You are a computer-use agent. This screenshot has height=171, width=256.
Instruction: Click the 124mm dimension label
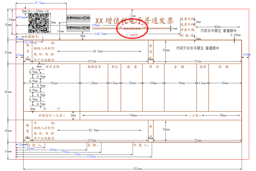pyautogui.click(x=91, y=156)
